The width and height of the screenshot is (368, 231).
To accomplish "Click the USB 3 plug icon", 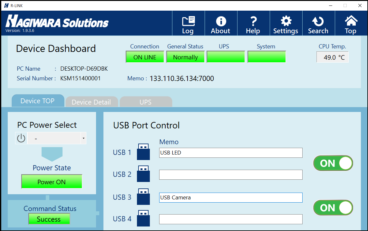I will pyautogui.click(x=143, y=196).
